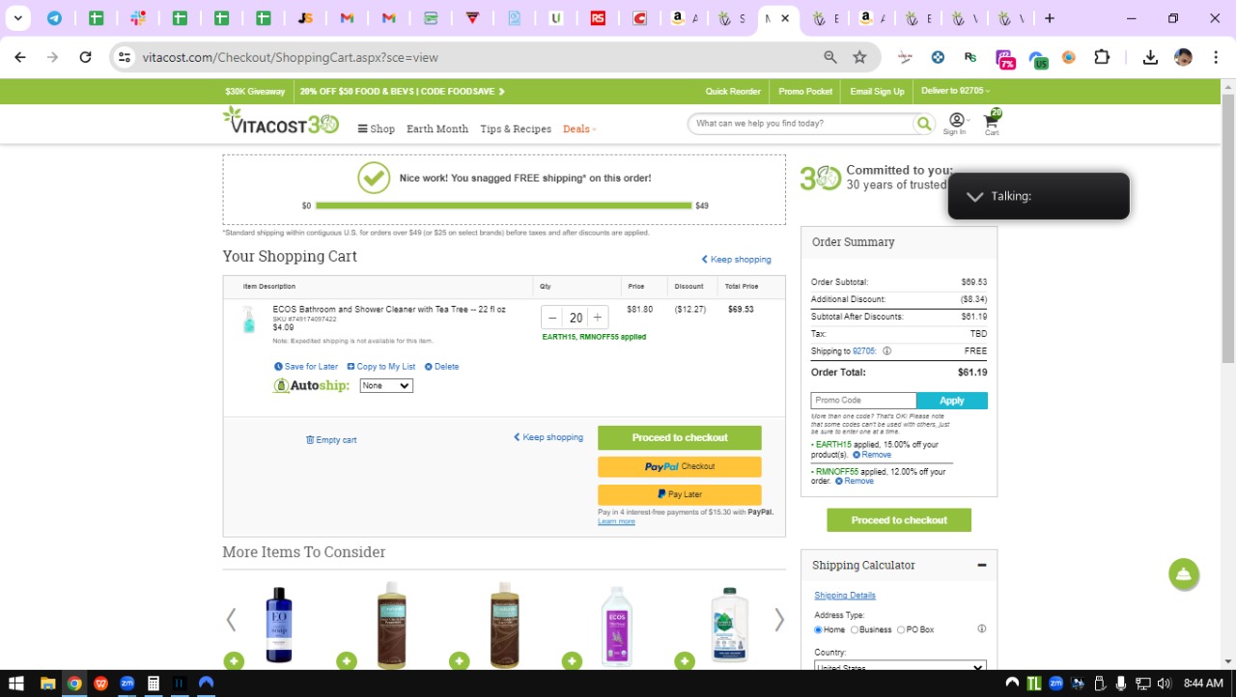Delete the item from cart
1236x697 pixels.
tap(442, 367)
